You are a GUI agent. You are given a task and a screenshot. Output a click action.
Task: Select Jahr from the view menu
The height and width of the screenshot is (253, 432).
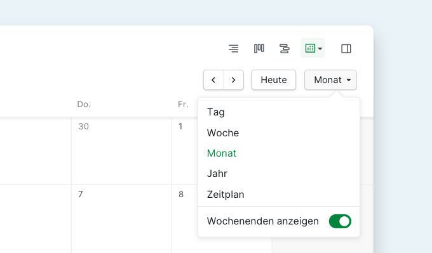279,174
